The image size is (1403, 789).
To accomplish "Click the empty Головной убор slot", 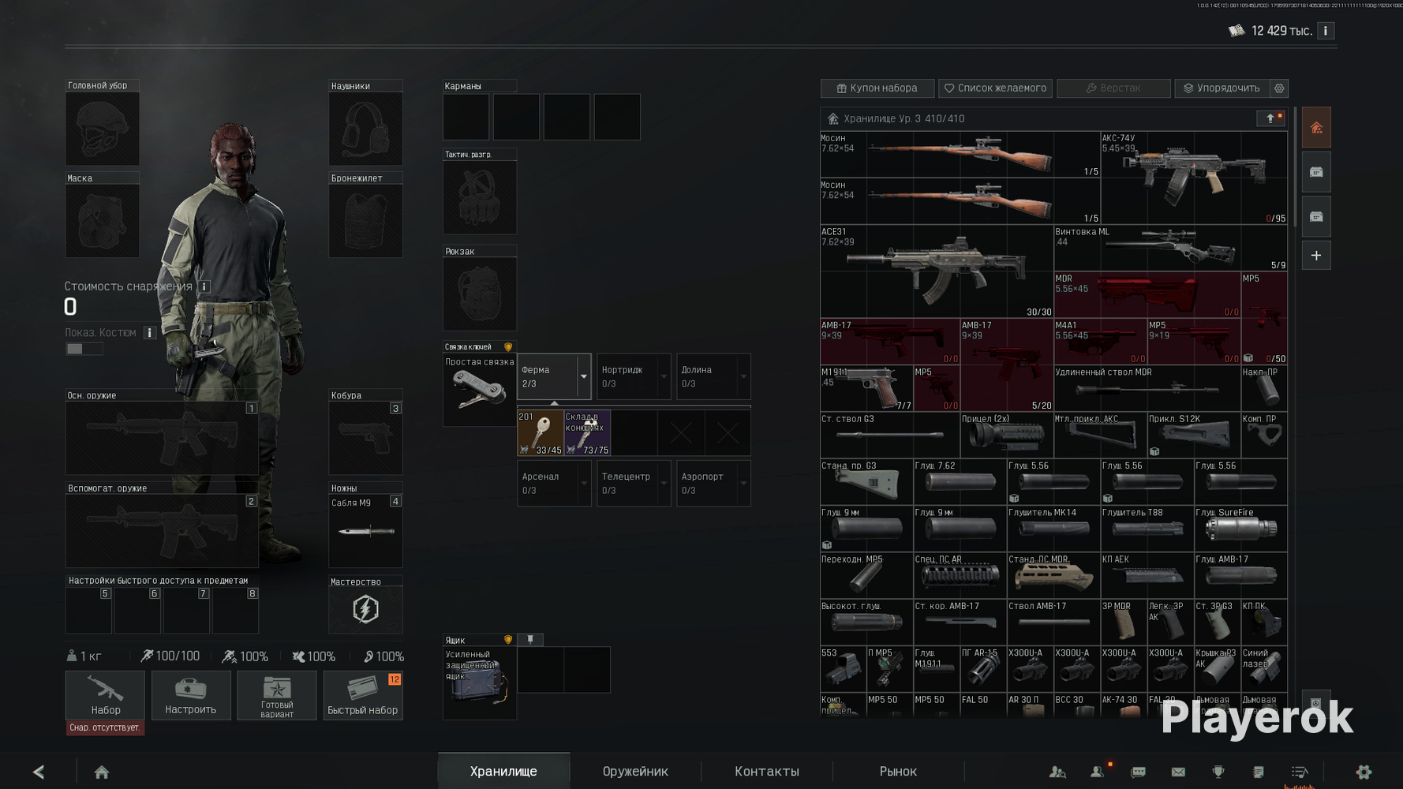I will [102, 129].
